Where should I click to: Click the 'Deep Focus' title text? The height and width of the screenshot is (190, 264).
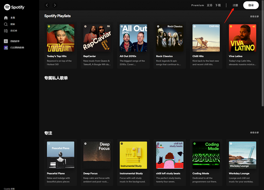(x=90, y=173)
